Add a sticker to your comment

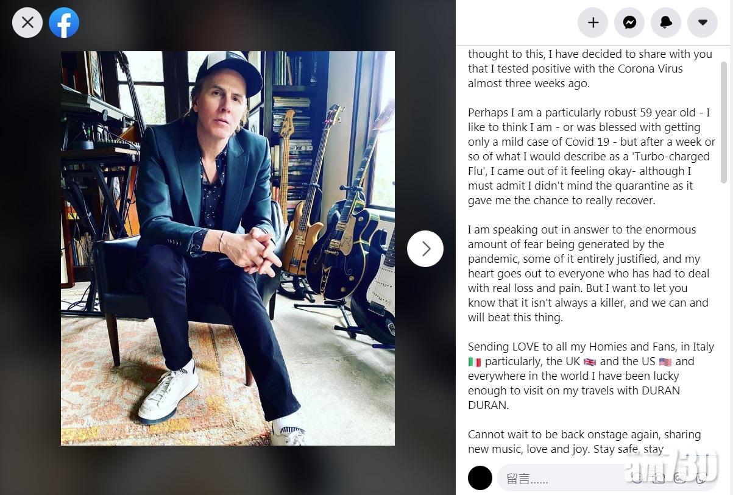(700, 478)
